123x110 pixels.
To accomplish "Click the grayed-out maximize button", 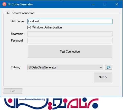I will [x=105, y=4].
